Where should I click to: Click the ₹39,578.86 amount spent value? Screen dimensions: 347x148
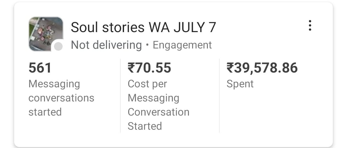pyautogui.click(x=262, y=68)
